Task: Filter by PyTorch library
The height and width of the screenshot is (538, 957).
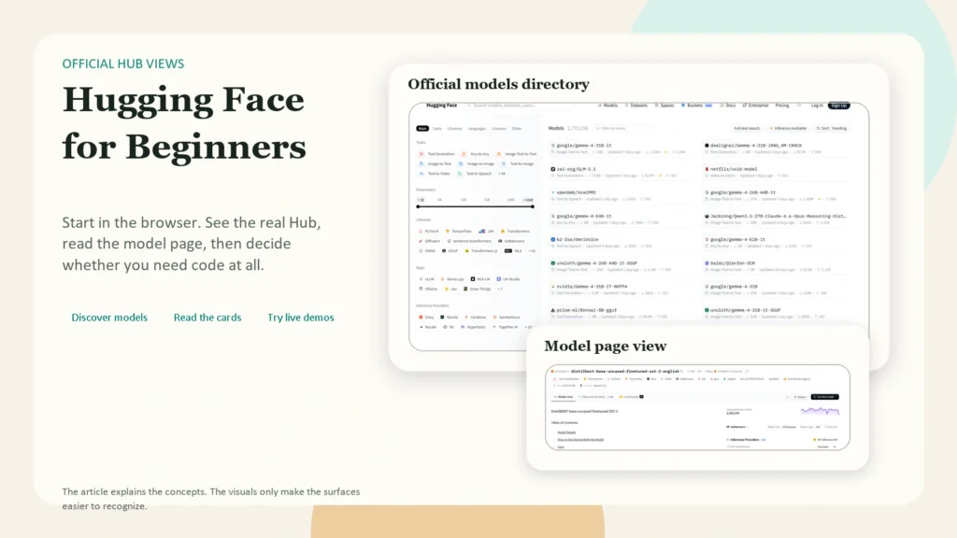Action: [429, 232]
